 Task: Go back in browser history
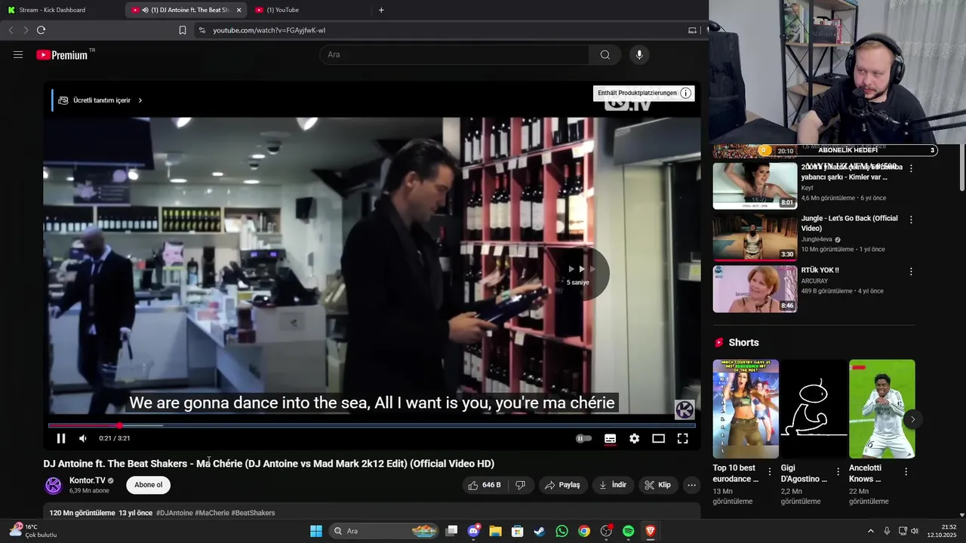point(11,30)
